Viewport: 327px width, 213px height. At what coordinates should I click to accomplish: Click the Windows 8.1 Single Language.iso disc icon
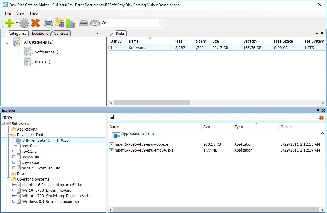tap(19, 201)
